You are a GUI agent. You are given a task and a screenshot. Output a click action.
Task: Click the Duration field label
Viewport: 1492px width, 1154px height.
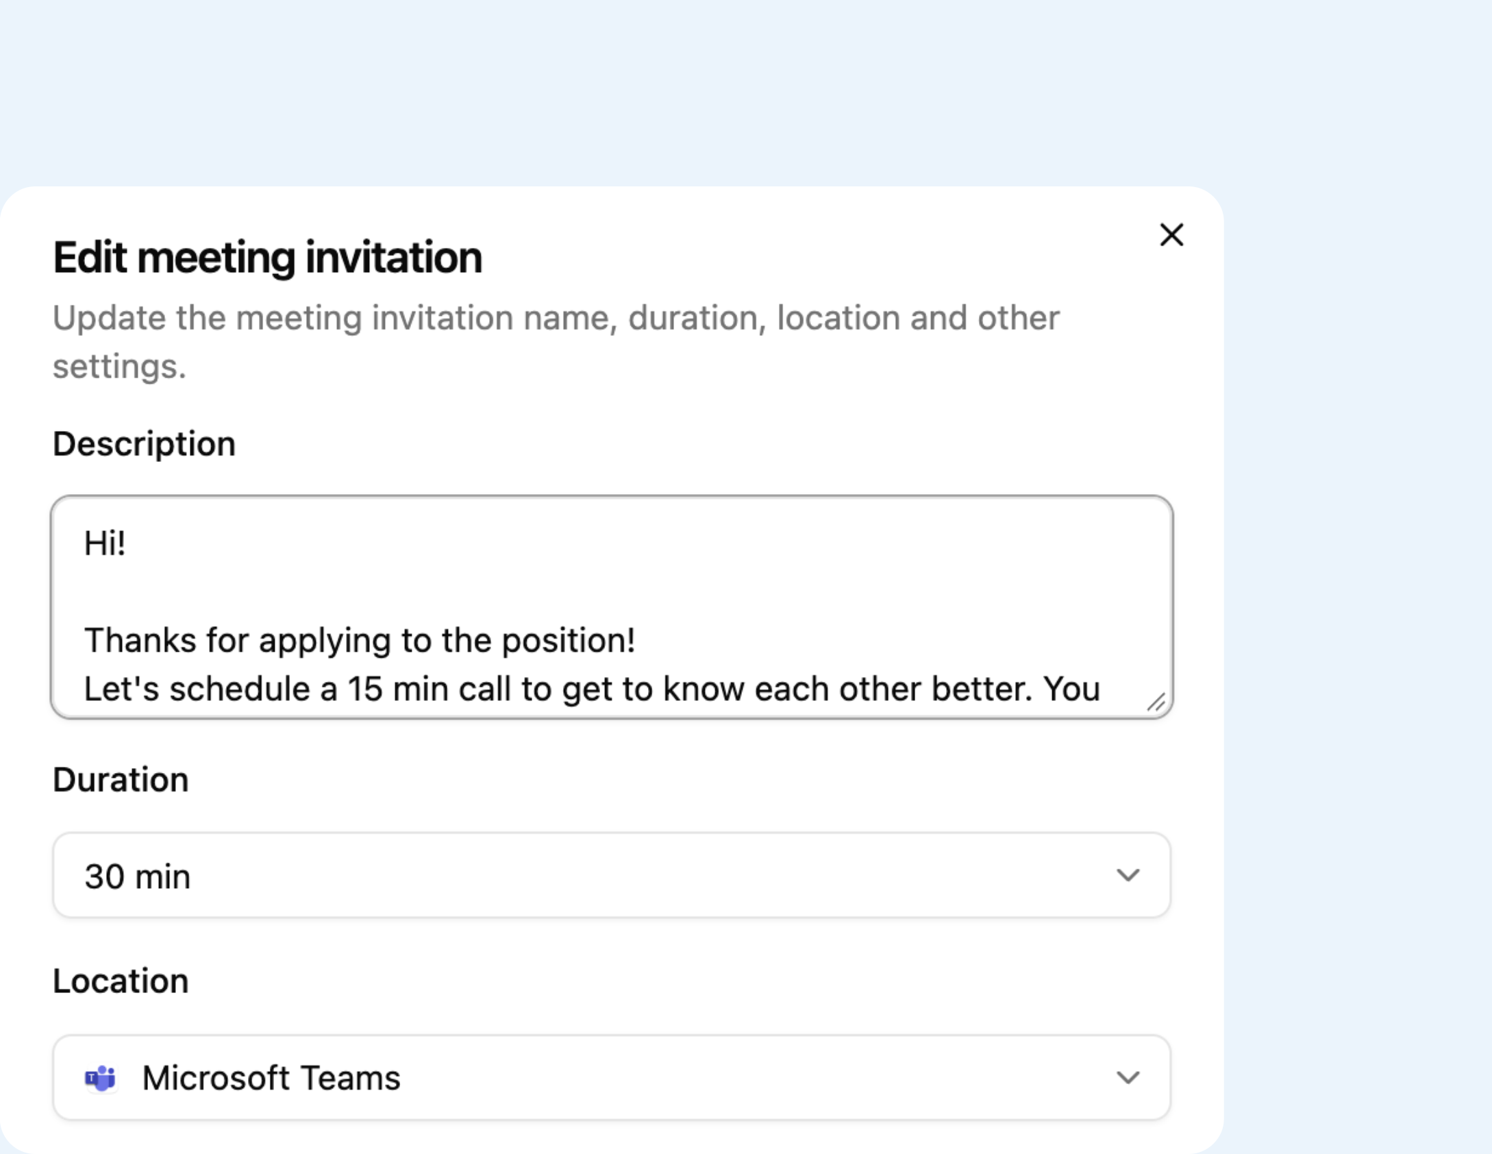pyautogui.click(x=121, y=780)
